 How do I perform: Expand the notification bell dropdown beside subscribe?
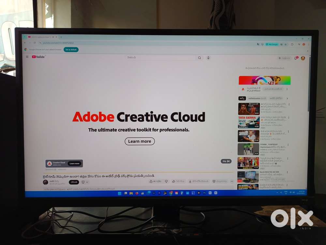pyautogui.click(x=85, y=182)
